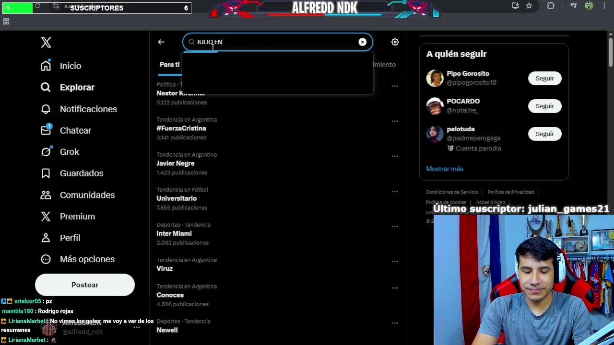Open Más opciones menu label
The height and width of the screenshot is (345, 614).
tap(87, 259)
